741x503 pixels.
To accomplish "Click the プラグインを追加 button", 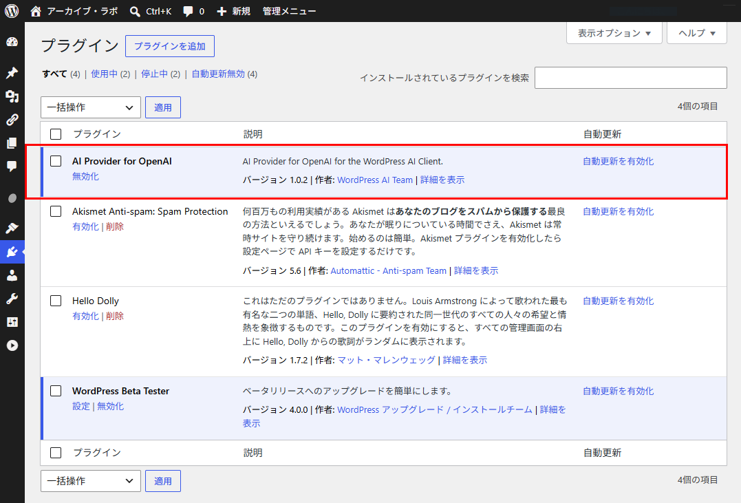I will point(170,46).
